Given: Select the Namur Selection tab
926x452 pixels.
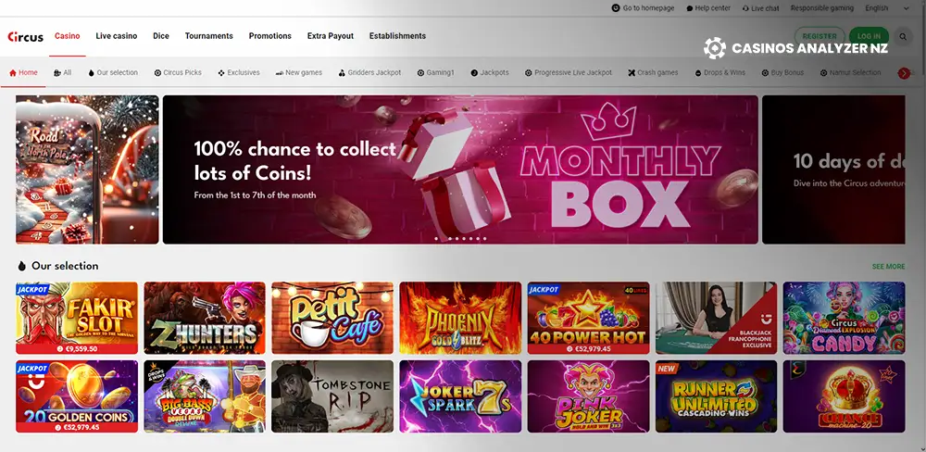Looking at the screenshot, I should 850,72.
